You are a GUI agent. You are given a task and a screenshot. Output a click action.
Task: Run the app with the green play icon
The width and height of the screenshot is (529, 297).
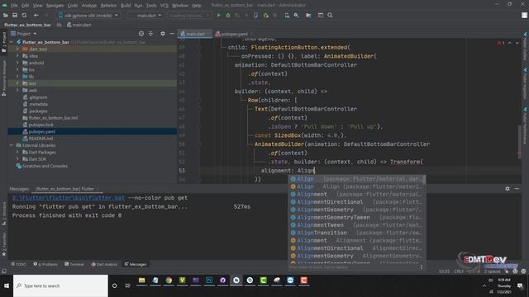218,15
